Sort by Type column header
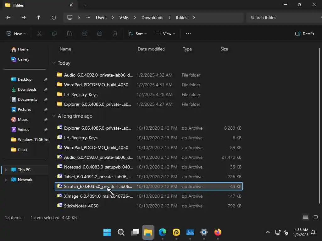Screen dimensions: 322x241 [187, 49]
